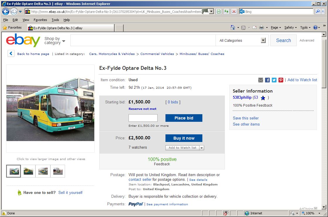
Task: Expand Shop by category
Action: coord(54,41)
